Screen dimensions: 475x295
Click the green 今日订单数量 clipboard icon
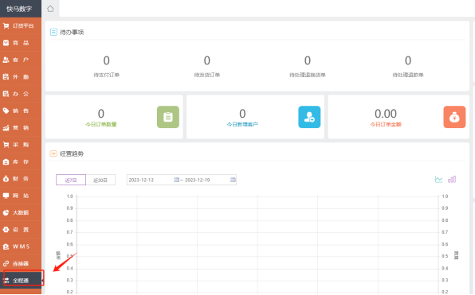pos(168,117)
